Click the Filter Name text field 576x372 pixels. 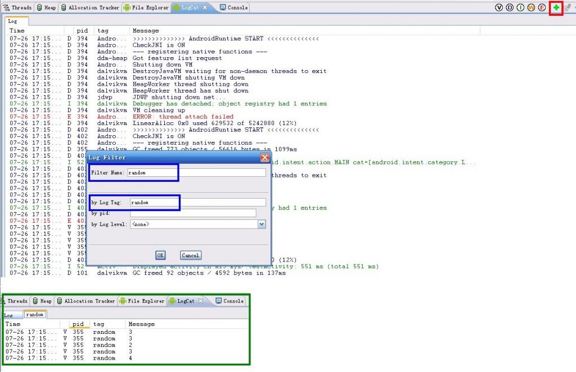(196, 173)
